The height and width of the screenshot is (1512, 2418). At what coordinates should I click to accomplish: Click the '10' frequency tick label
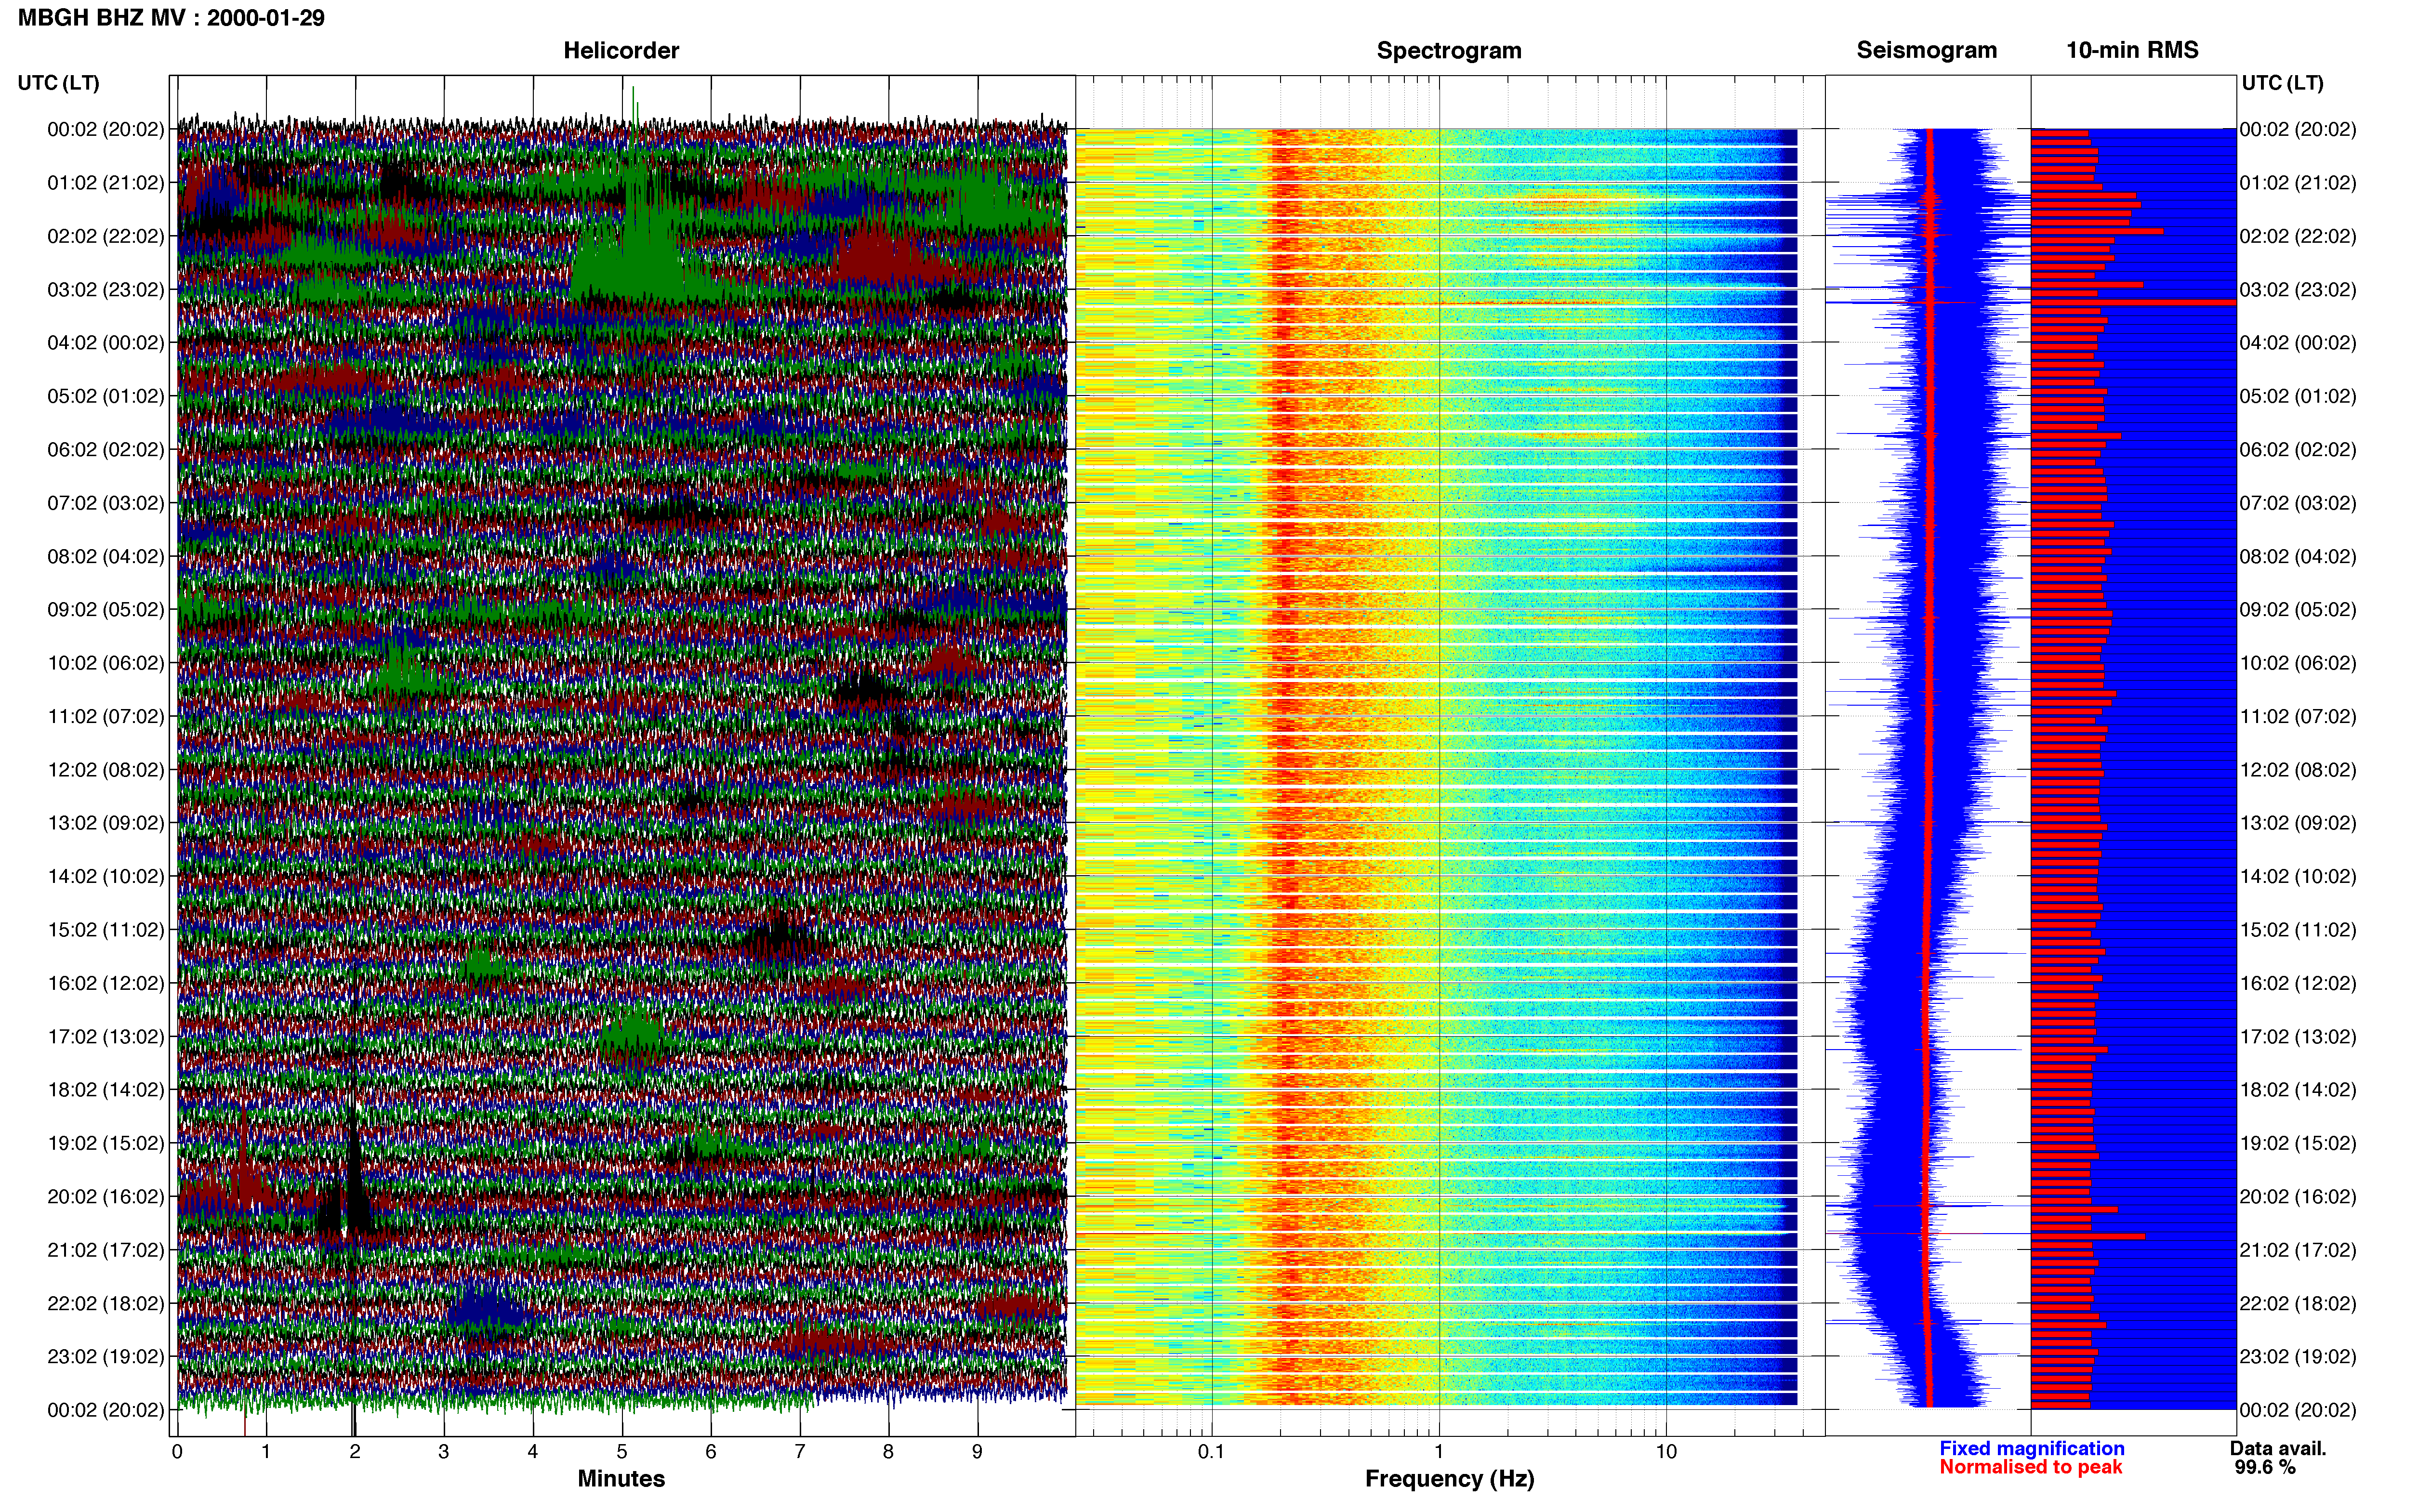coord(1666,1452)
